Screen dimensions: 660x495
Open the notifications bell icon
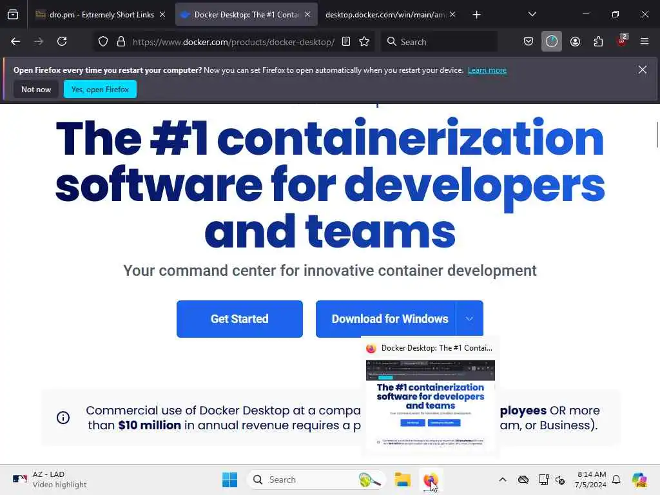click(616, 480)
